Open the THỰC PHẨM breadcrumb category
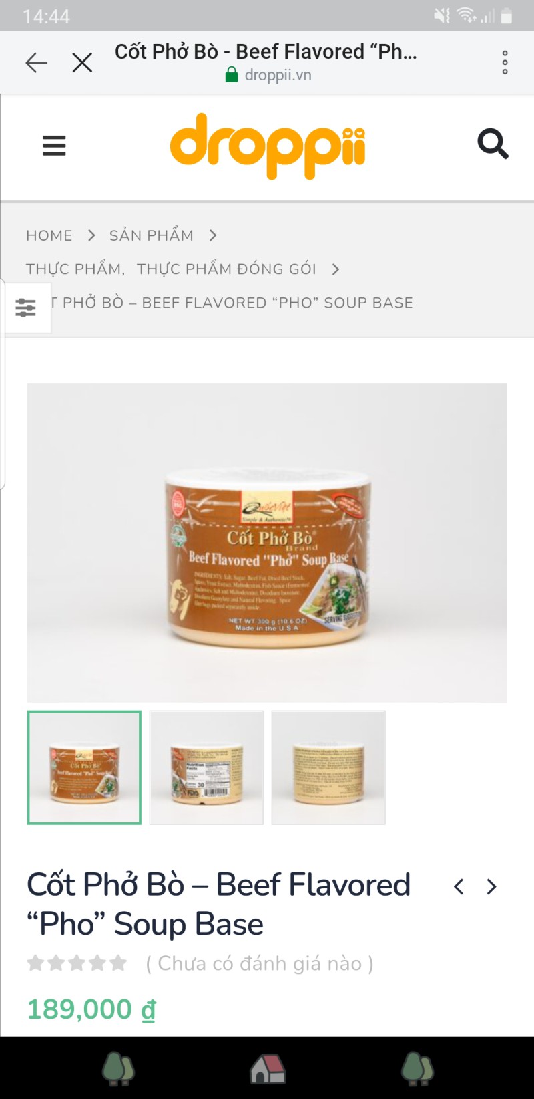This screenshot has width=534, height=1099. point(74,269)
